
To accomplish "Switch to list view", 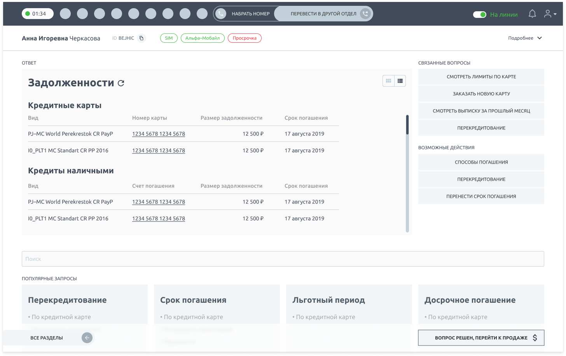I will pyautogui.click(x=400, y=81).
